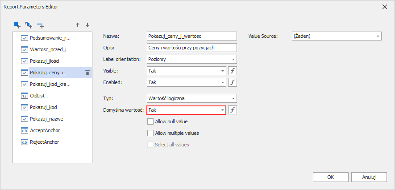Delete the Pokazuj_ceny_i_ parameter via trash icon
Viewport: 395px width, 190px height.
(87, 73)
